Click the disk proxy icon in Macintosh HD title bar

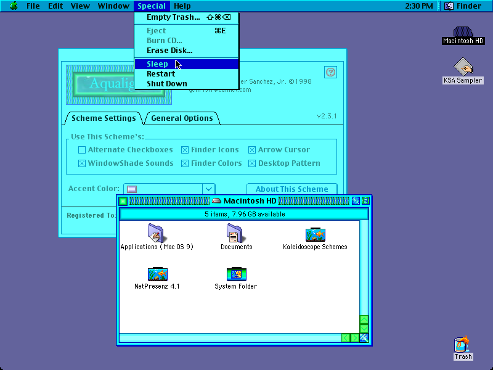216,201
